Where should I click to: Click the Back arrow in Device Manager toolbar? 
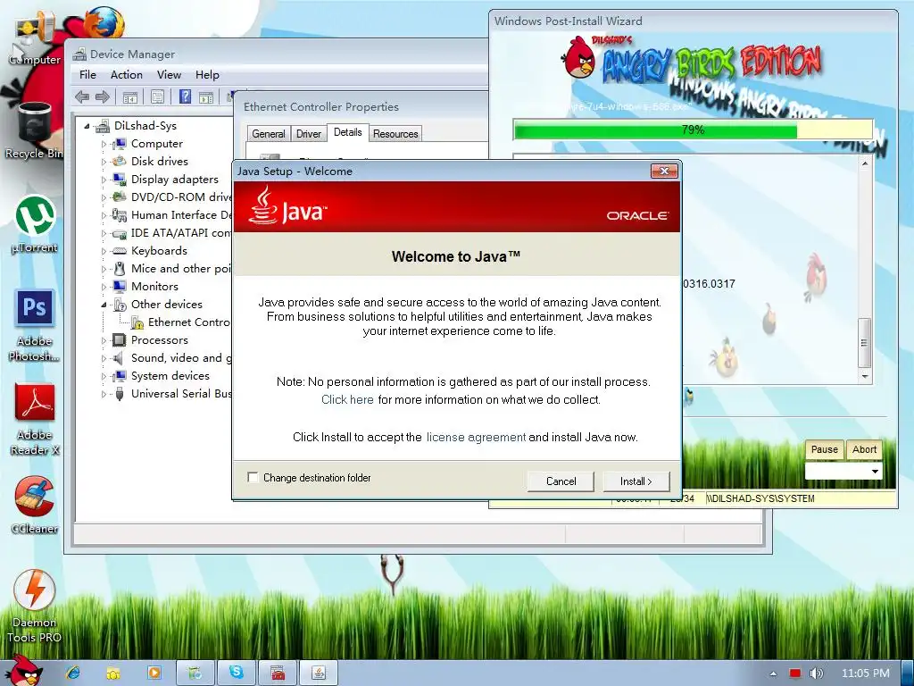pos(82,96)
